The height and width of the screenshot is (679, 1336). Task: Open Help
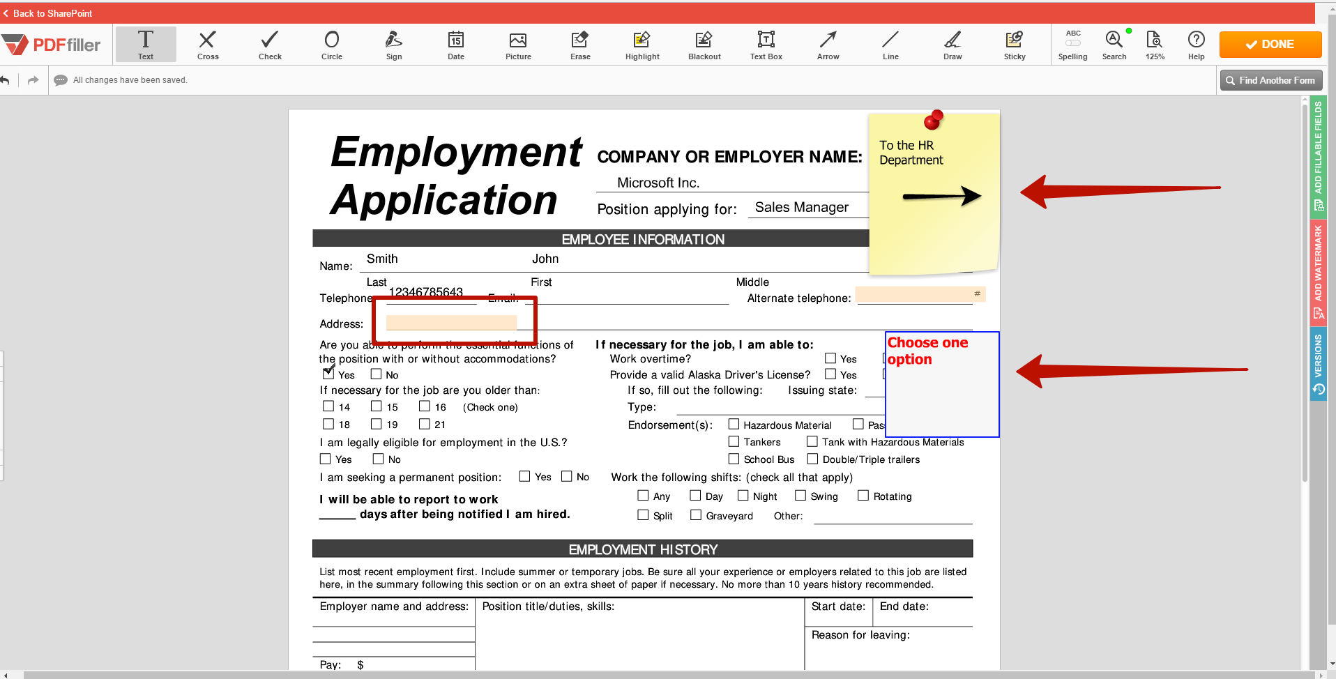tap(1196, 45)
